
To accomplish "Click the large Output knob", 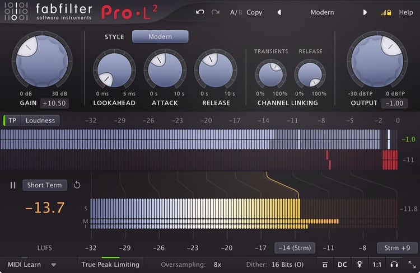I will (377, 62).
